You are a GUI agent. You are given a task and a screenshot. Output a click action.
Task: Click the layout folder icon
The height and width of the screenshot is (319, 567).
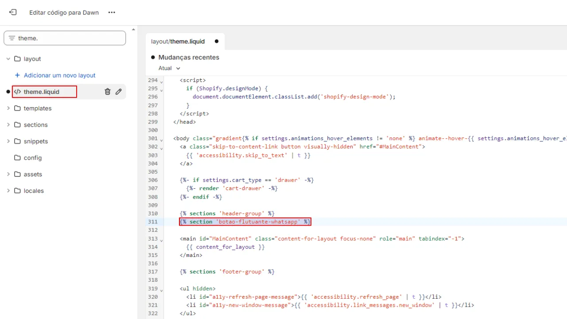click(18, 59)
